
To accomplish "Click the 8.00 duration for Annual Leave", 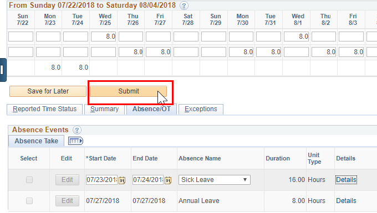I will pos(298,200).
